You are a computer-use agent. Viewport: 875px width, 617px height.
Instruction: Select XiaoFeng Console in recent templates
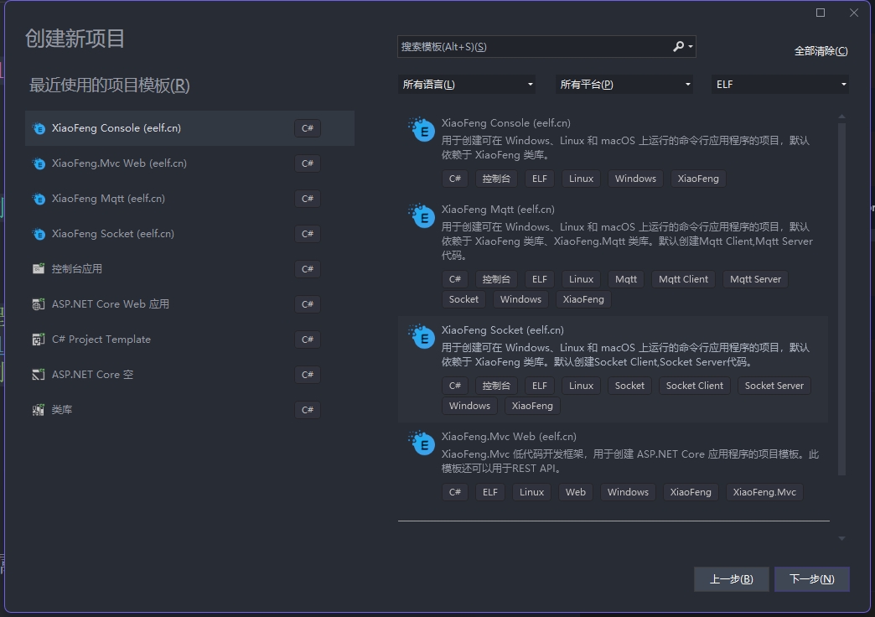189,128
